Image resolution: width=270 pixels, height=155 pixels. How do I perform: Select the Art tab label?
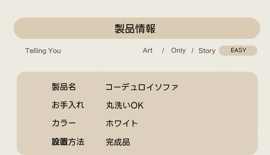(x=148, y=51)
